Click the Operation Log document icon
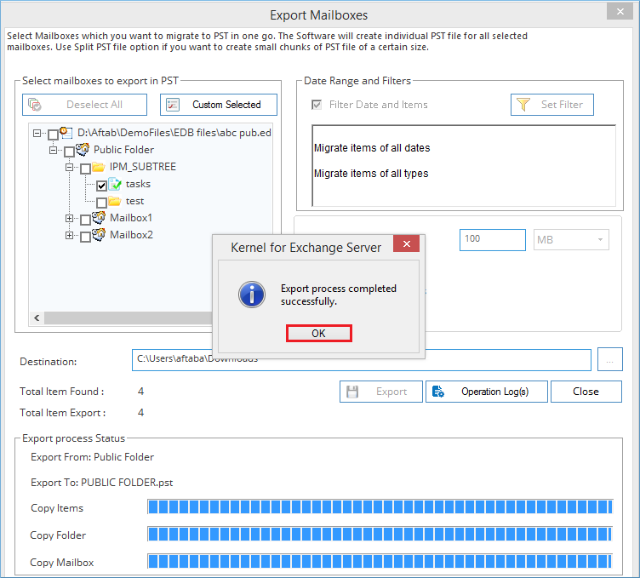Viewport: 640px width, 578px height. point(438,392)
